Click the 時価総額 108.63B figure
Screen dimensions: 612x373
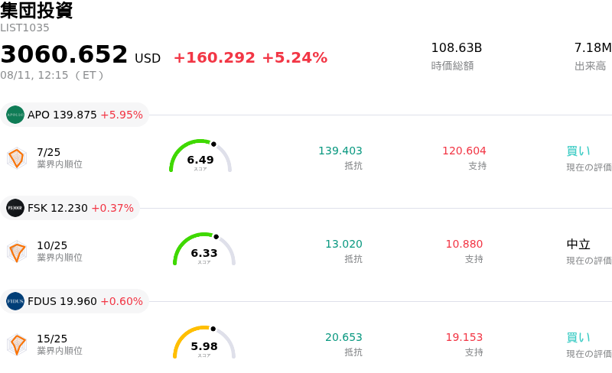click(x=456, y=47)
